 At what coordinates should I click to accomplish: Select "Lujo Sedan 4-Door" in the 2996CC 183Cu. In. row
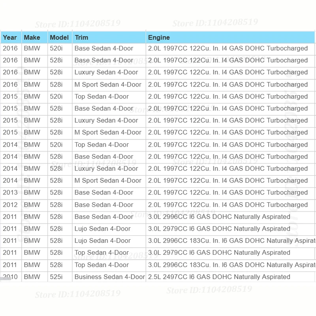tap(102, 241)
